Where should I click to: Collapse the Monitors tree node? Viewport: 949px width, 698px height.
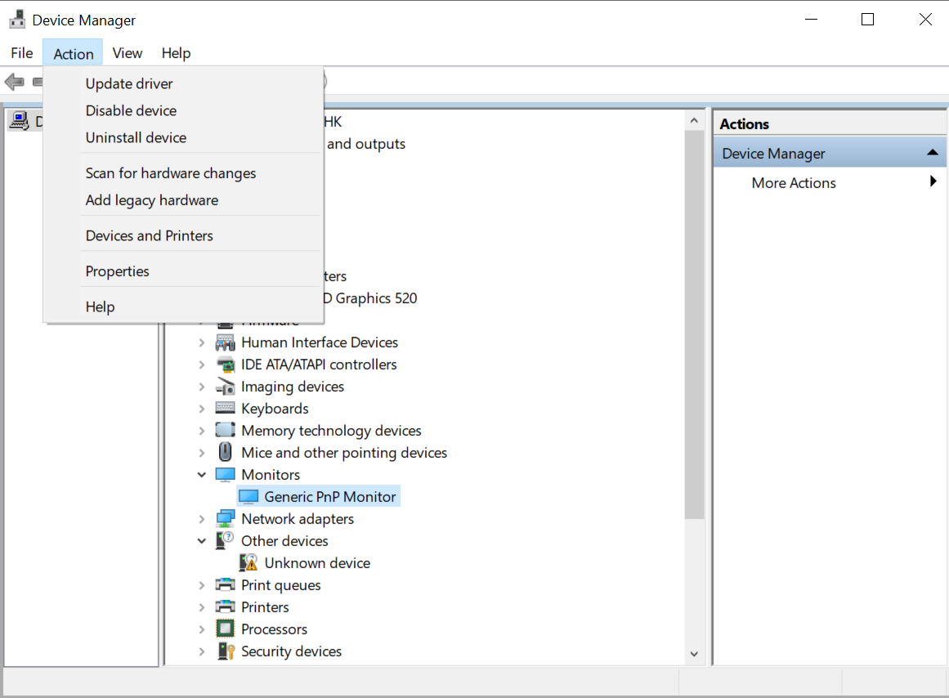tap(202, 474)
